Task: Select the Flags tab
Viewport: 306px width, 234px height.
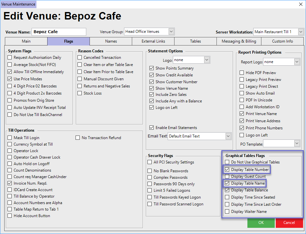Action: (68, 41)
